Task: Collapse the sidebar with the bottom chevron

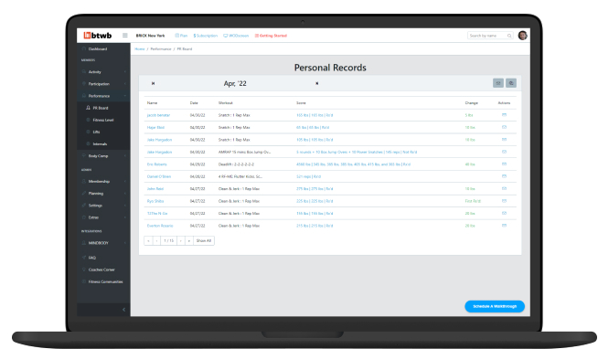Action: coord(123,310)
